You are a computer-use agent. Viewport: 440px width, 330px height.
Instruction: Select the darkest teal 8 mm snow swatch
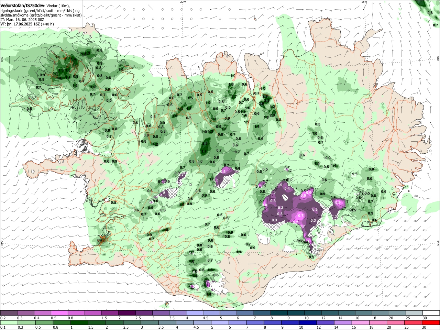coord(279,313)
